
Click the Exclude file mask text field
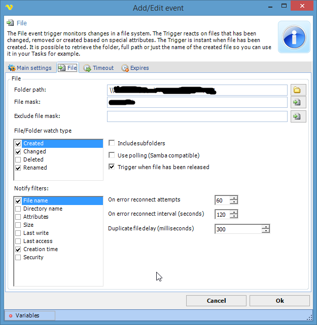click(197, 117)
